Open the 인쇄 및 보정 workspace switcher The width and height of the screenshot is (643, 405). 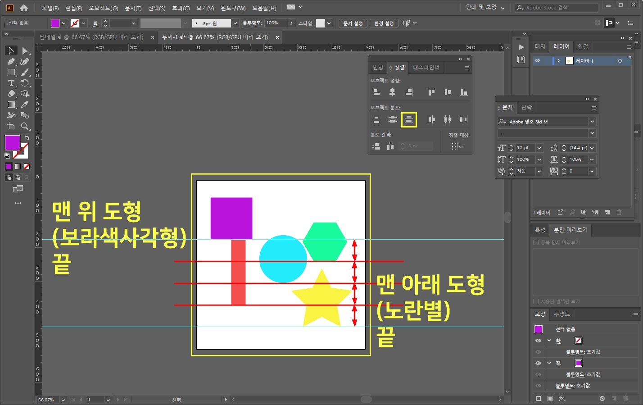[x=485, y=7]
